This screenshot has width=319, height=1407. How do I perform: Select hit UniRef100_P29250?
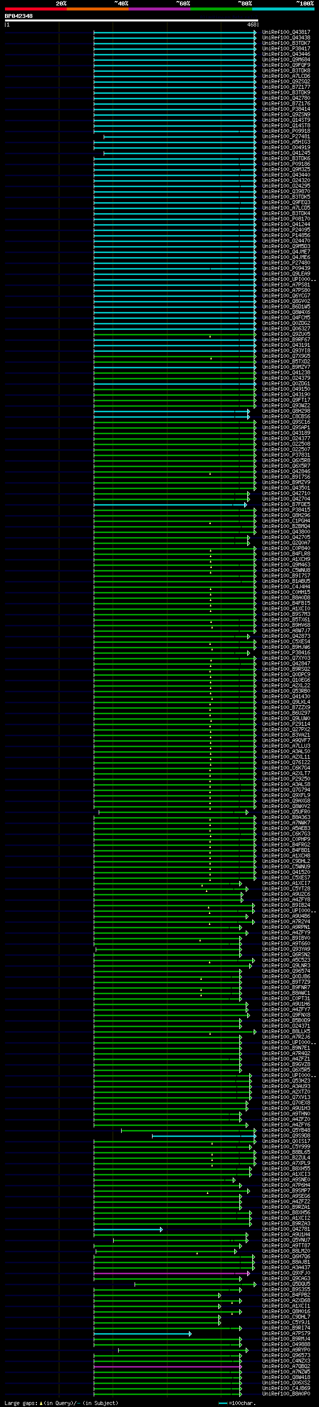coord(286,779)
